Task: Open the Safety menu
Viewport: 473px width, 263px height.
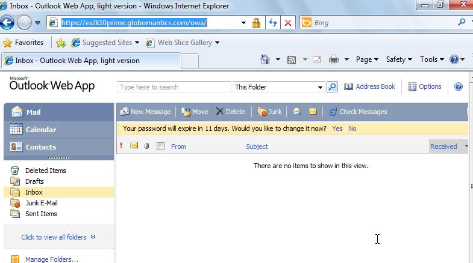Action: pyautogui.click(x=399, y=59)
